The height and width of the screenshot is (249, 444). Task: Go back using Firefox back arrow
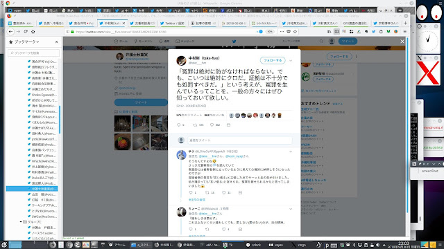coord(10,32)
